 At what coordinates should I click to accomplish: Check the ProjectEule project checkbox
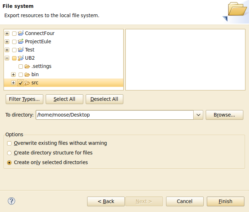pyautogui.click(x=14, y=42)
